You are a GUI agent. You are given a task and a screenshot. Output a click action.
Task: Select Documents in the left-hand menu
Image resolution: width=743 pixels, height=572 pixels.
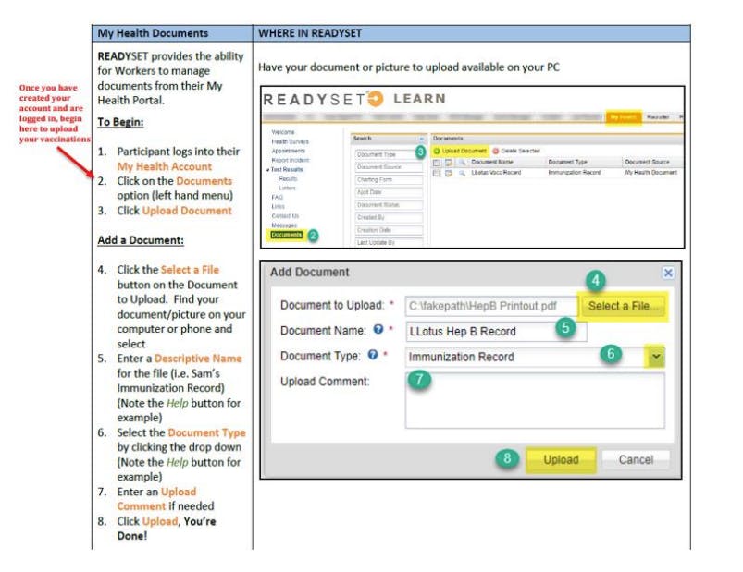pos(286,235)
